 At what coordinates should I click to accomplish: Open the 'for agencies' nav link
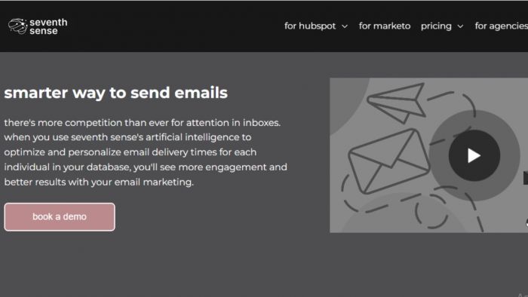point(501,26)
